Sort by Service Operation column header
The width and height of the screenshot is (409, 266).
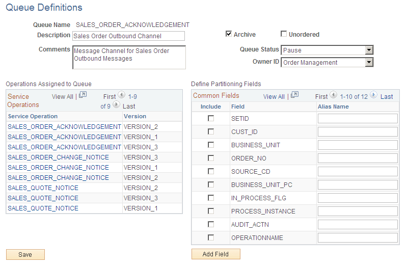pyautogui.click(x=33, y=116)
